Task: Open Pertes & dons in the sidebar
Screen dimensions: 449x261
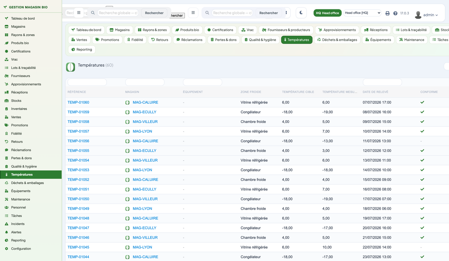Action: coord(31,158)
